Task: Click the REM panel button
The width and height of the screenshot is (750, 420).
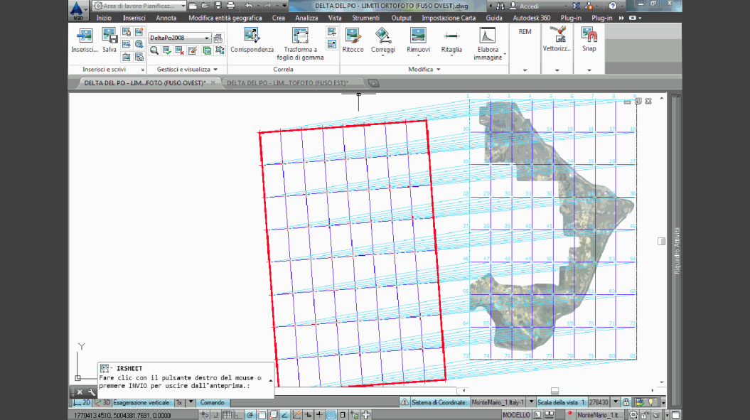Action: coord(525,31)
